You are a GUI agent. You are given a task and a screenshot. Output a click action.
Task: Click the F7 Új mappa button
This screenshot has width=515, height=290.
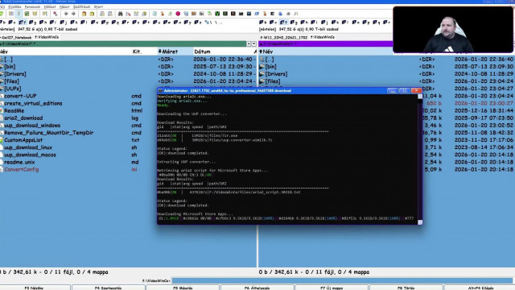(x=332, y=288)
